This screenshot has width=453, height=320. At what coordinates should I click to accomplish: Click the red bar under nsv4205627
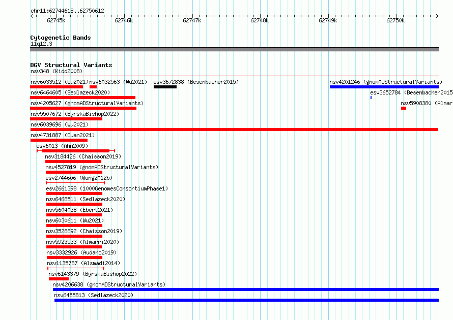point(83,108)
